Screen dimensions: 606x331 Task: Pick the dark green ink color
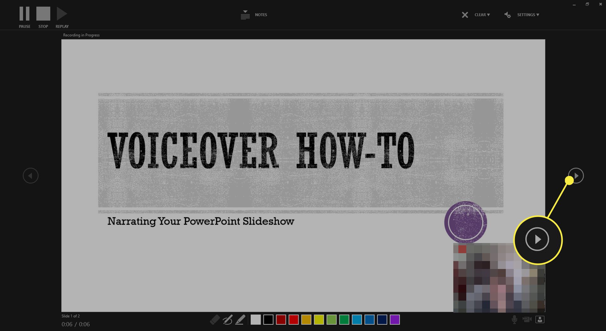click(344, 320)
